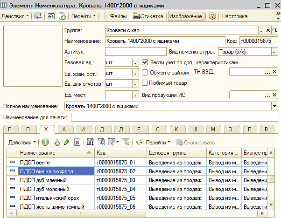Click the reread/refresh icon in top toolbar
281x218 pixels.
pos(51,16)
